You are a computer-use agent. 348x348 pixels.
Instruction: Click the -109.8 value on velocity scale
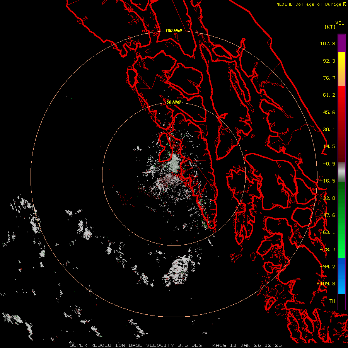click(326, 284)
